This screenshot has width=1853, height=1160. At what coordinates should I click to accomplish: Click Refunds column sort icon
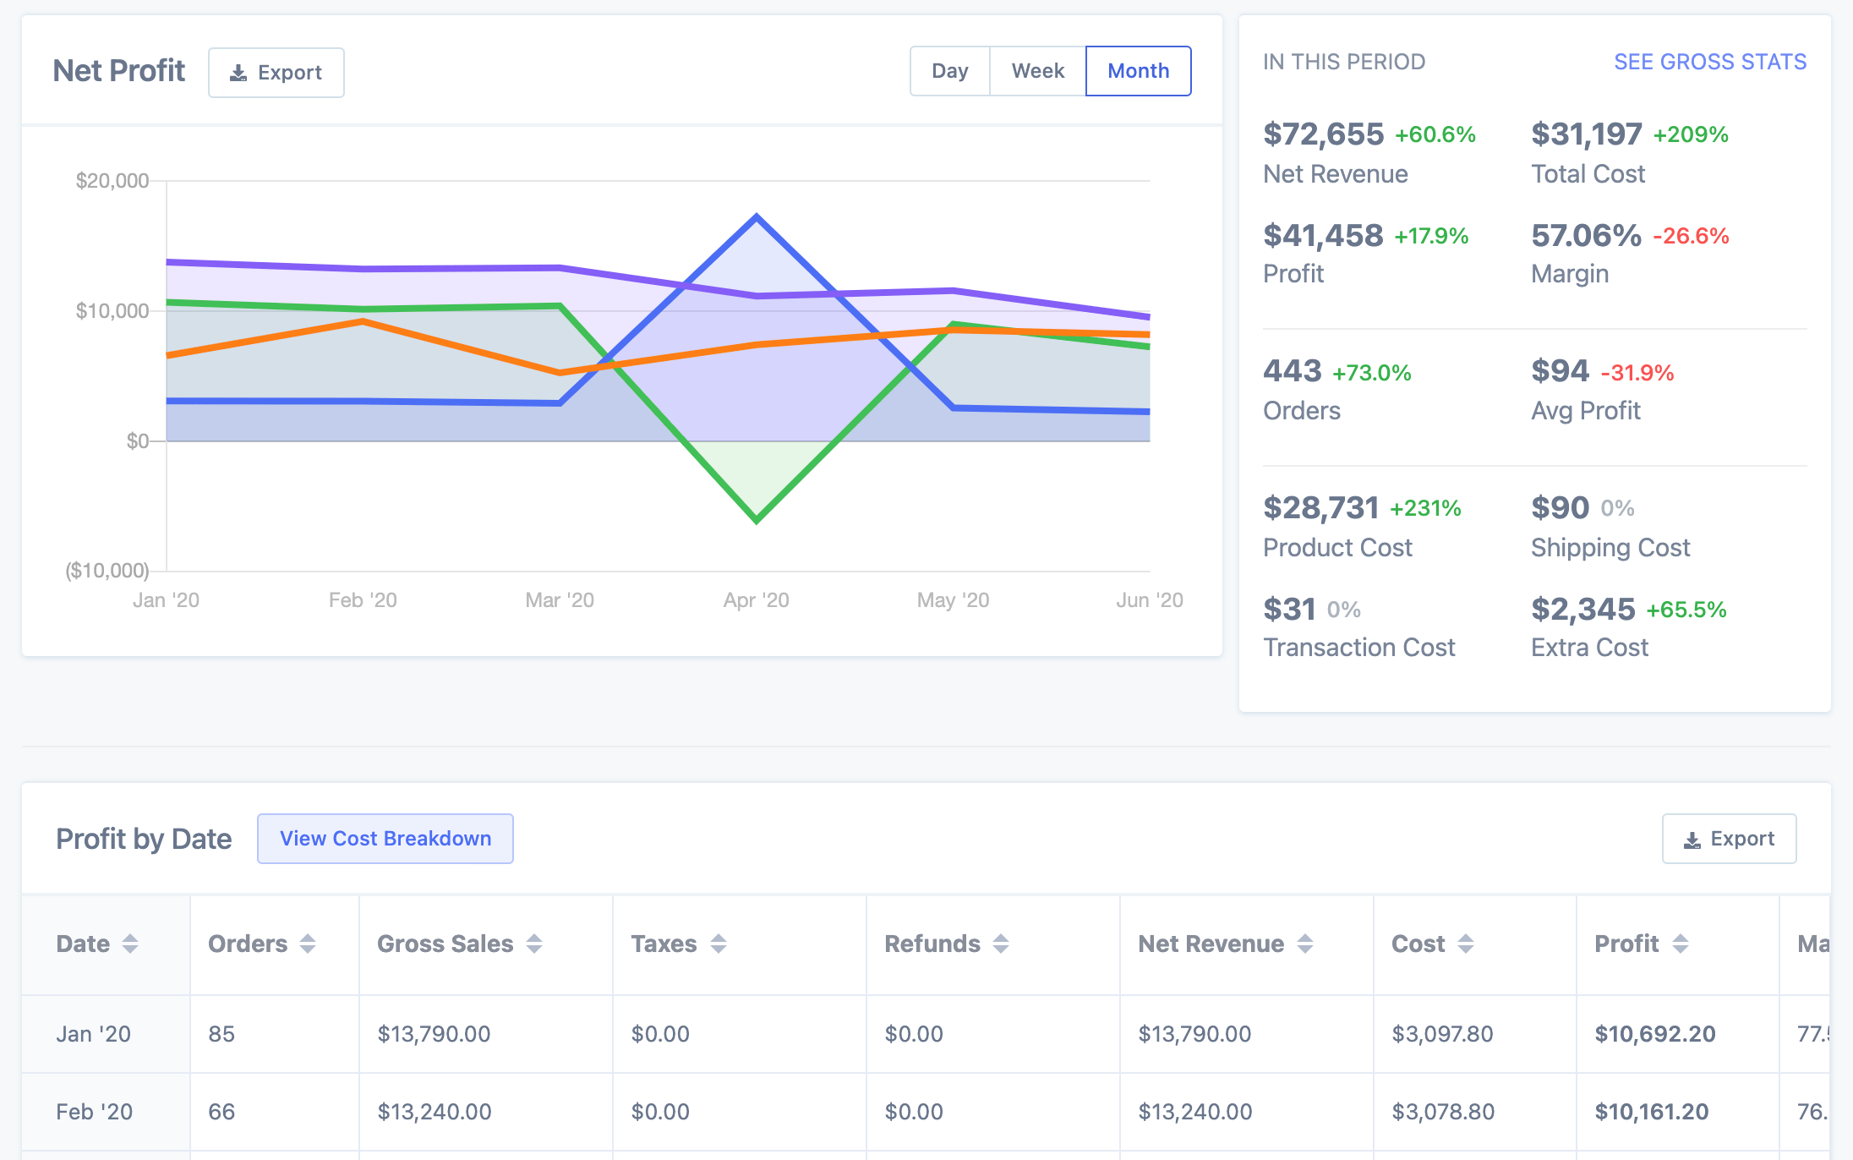1001,944
